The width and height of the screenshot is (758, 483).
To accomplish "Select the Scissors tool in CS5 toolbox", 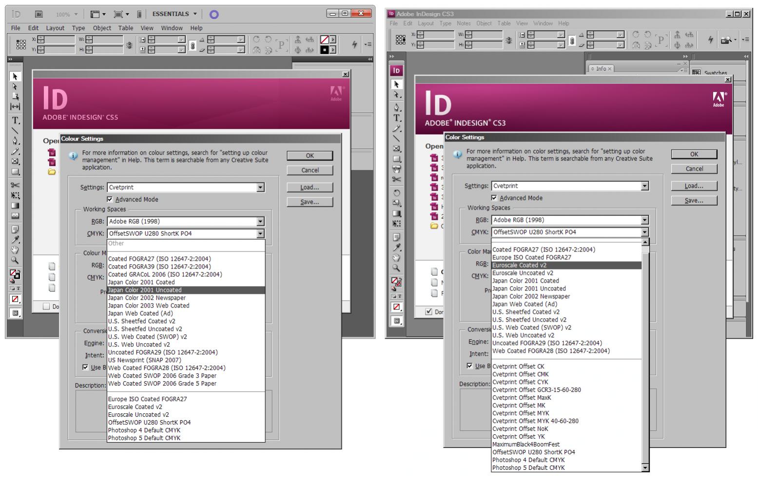I will click(15, 185).
